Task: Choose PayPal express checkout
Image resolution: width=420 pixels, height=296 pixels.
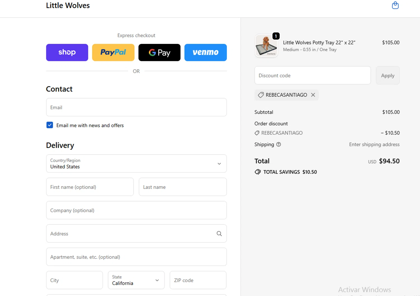Action: (x=113, y=52)
